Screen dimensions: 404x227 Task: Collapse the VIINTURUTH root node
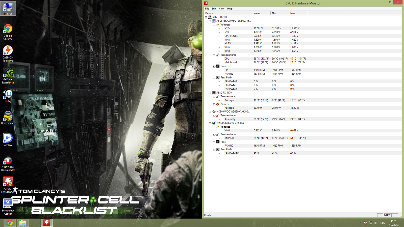click(x=206, y=17)
